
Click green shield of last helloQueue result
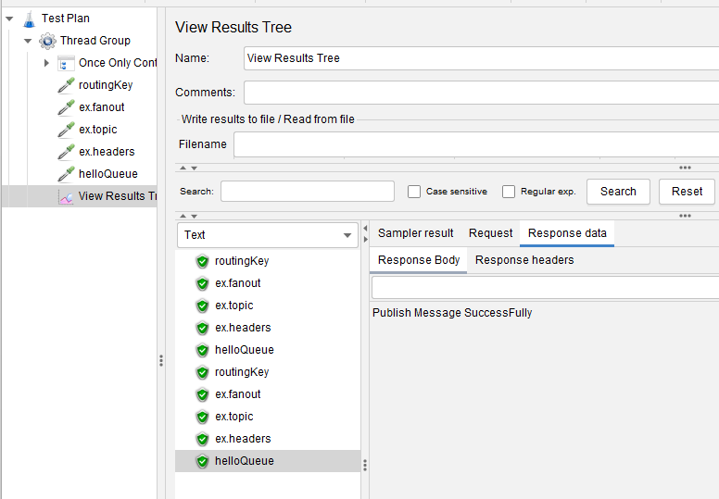(202, 461)
